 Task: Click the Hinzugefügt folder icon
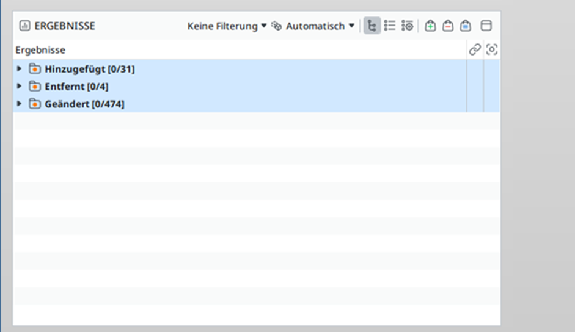35,68
